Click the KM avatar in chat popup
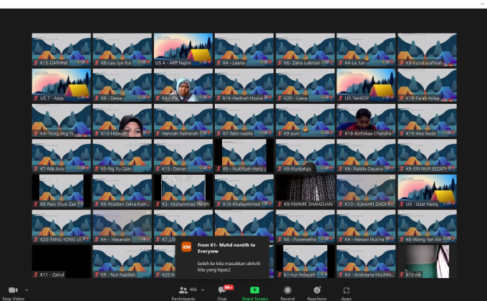487x301 pixels. coord(186,247)
